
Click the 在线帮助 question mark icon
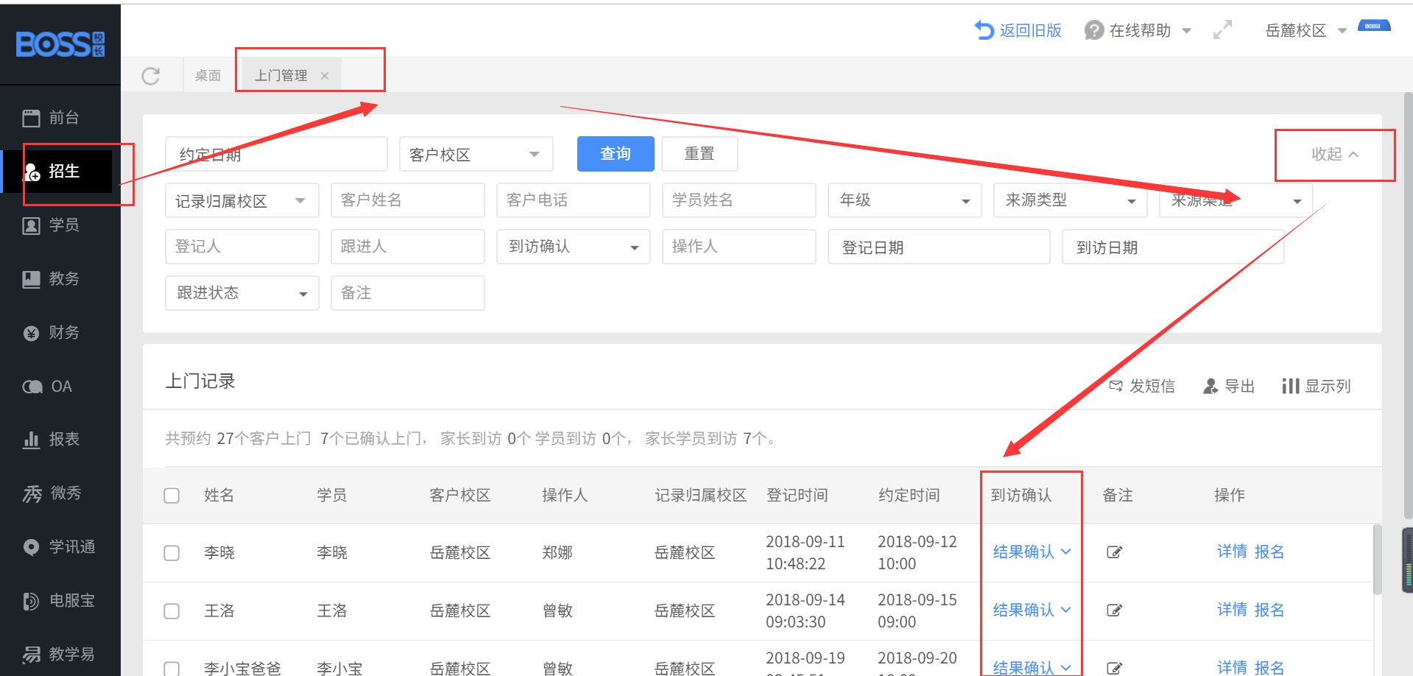click(1094, 30)
